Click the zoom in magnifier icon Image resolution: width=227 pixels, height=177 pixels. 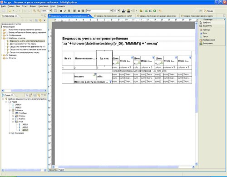pos(35,11)
